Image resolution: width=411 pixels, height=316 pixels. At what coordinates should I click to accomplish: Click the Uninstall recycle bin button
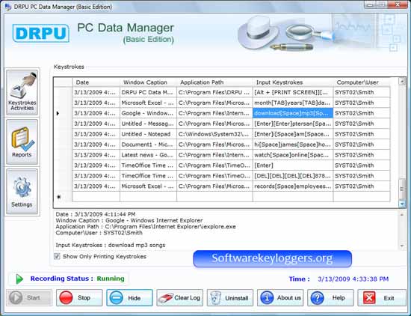230,297
